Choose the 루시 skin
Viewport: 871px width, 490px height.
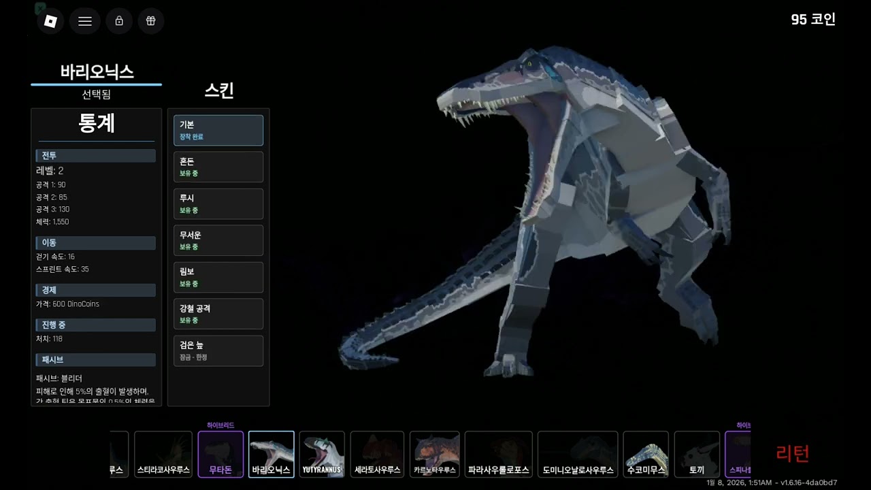pos(218,203)
